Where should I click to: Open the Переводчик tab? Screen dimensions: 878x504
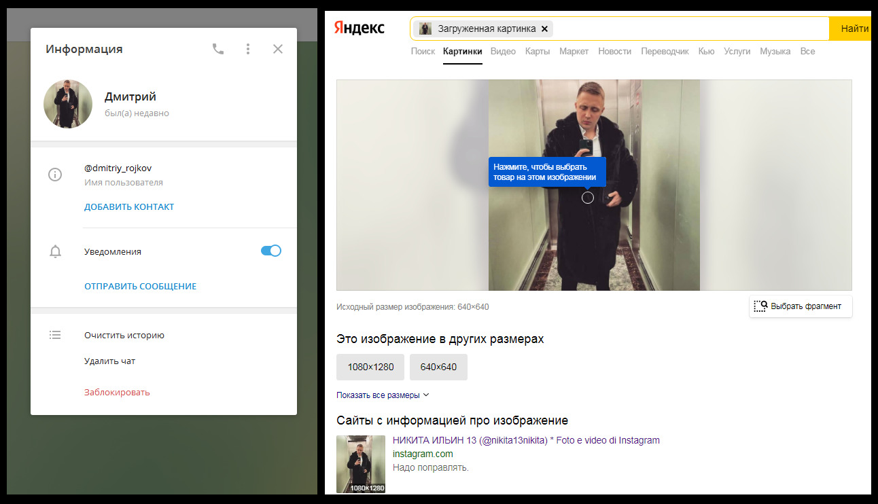point(665,51)
